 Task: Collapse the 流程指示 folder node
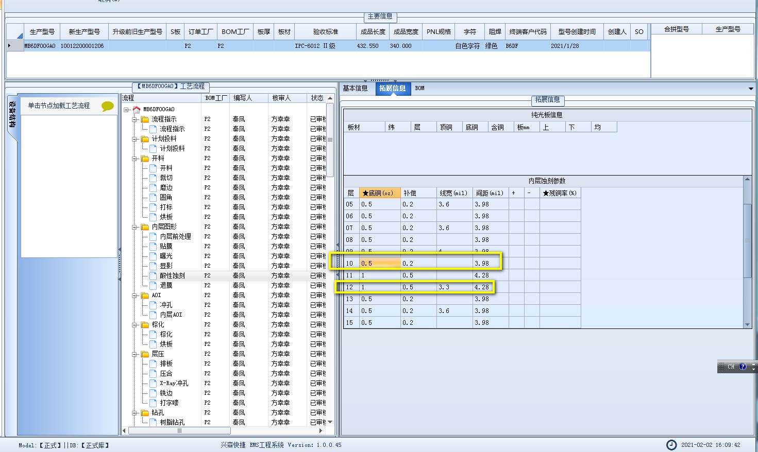click(x=134, y=119)
